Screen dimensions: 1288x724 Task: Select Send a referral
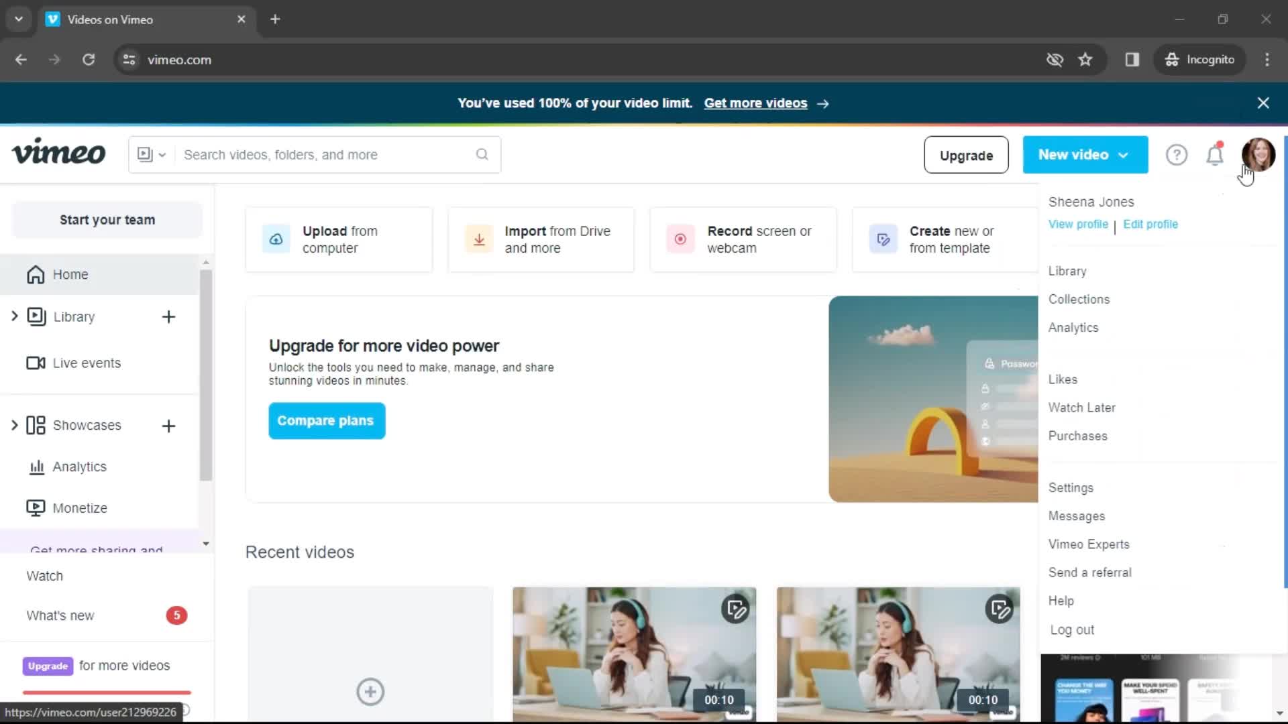(1089, 572)
